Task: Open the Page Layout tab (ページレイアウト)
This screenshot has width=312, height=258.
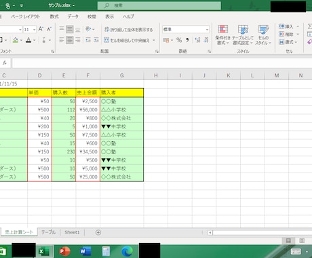Action: (x=26, y=16)
